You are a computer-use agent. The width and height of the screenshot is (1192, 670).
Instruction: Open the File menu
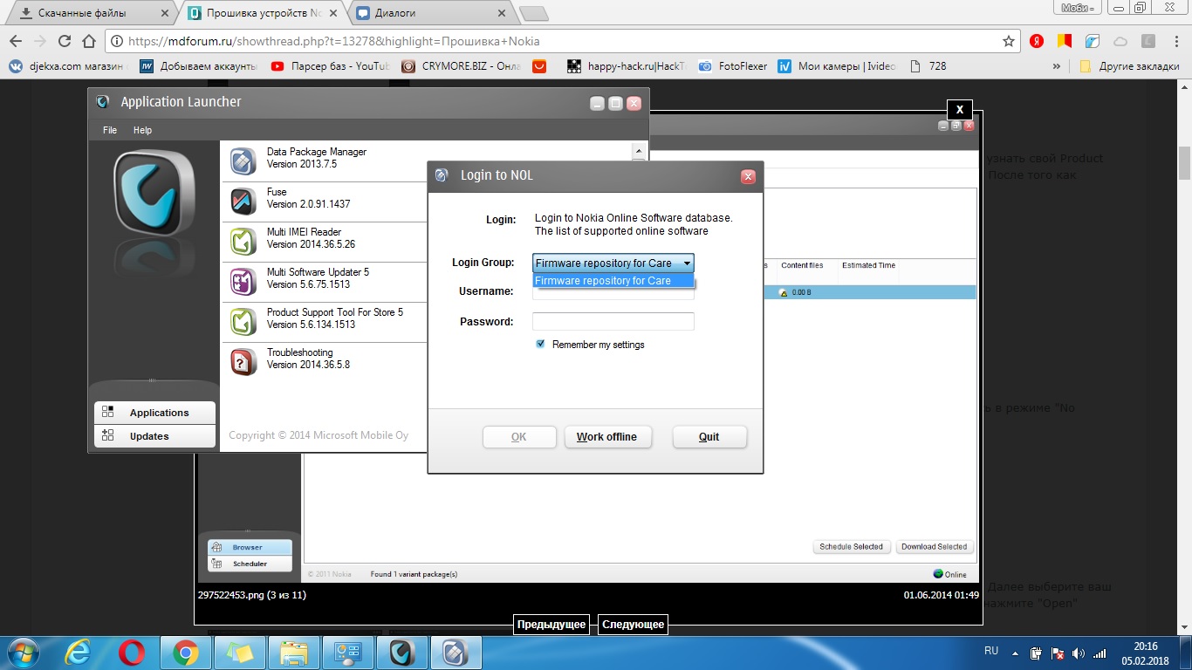pyautogui.click(x=110, y=130)
